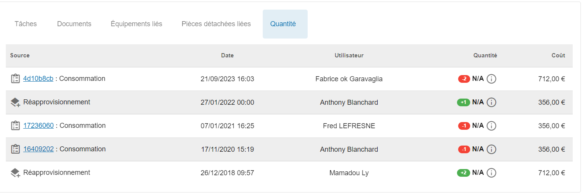Select Pièces détachées liées tab
Image resolution: width=582 pixels, height=196 pixels.
(216, 24)
